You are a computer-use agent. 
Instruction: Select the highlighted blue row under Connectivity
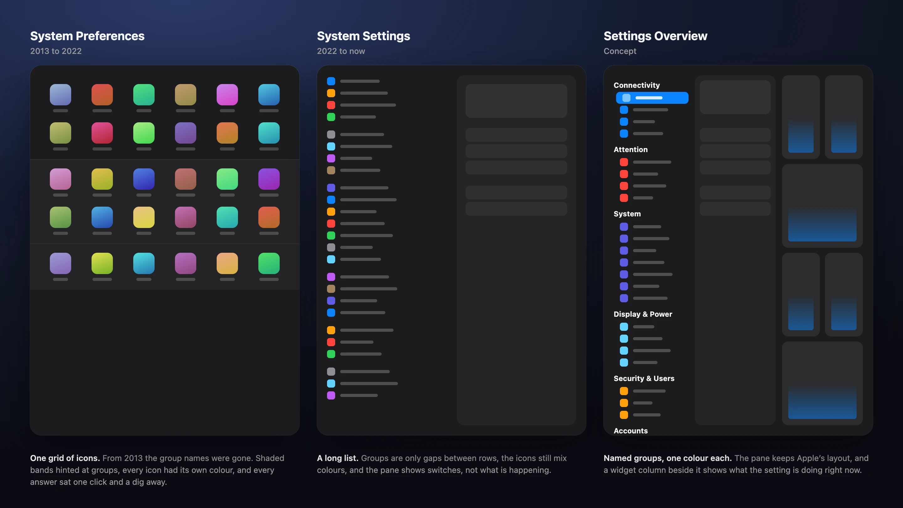click(652, 98)
